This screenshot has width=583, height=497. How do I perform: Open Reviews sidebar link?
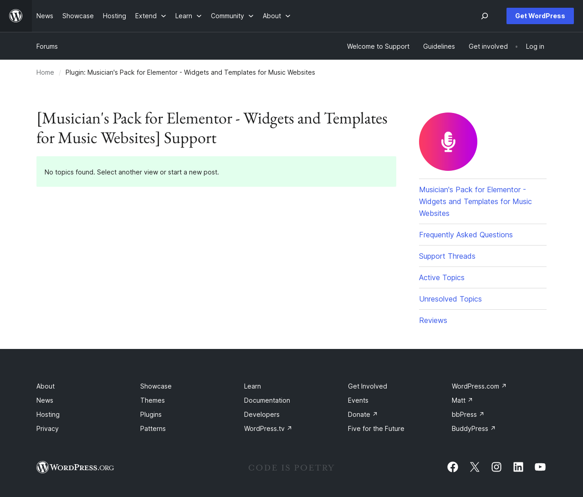click(433, 320)
